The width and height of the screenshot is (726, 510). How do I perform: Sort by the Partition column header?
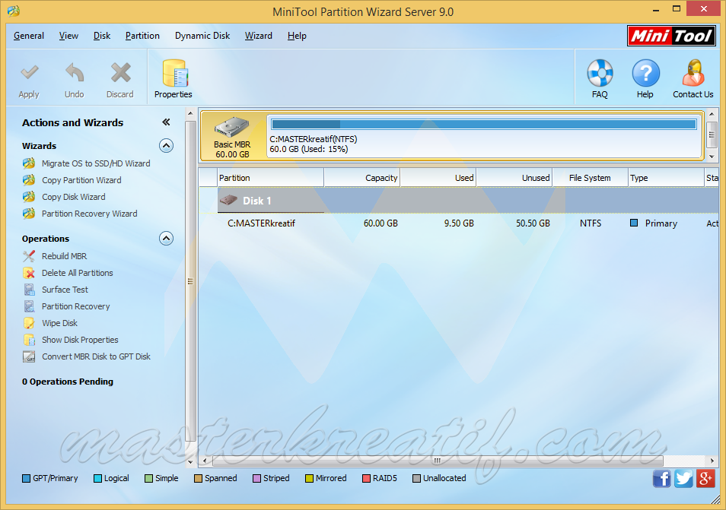coord(270,178)
